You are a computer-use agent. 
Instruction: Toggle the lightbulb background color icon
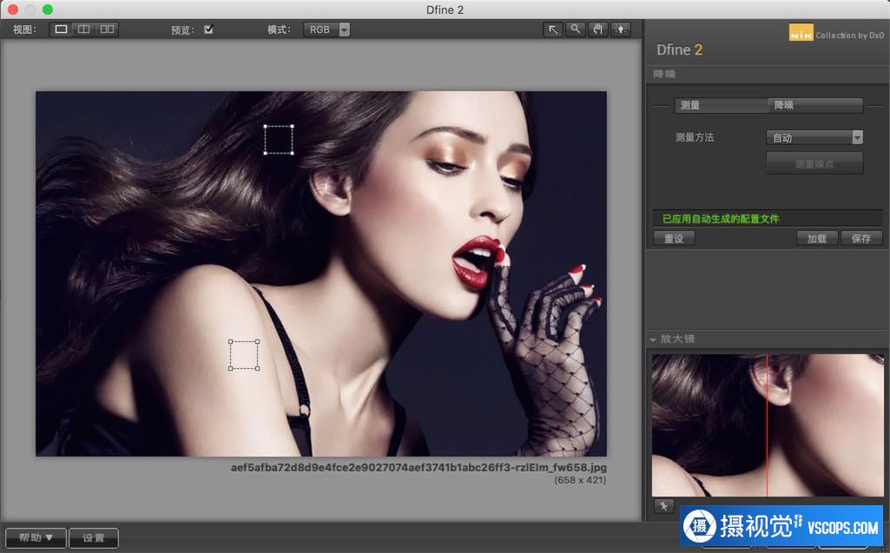coord(620,30)
